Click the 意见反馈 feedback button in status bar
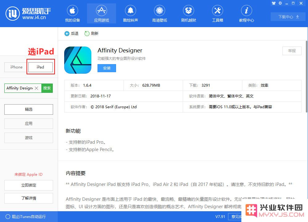 [x=235, y=217]
